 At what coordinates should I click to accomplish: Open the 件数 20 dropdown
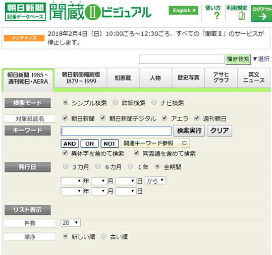point(71,223)
